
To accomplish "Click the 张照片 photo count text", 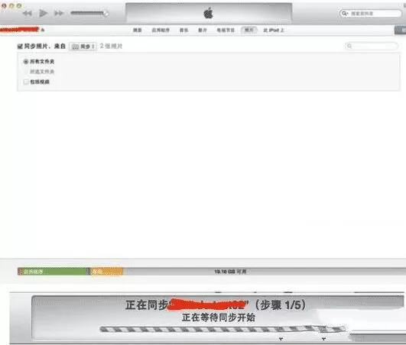I will [x=111, y=47].
